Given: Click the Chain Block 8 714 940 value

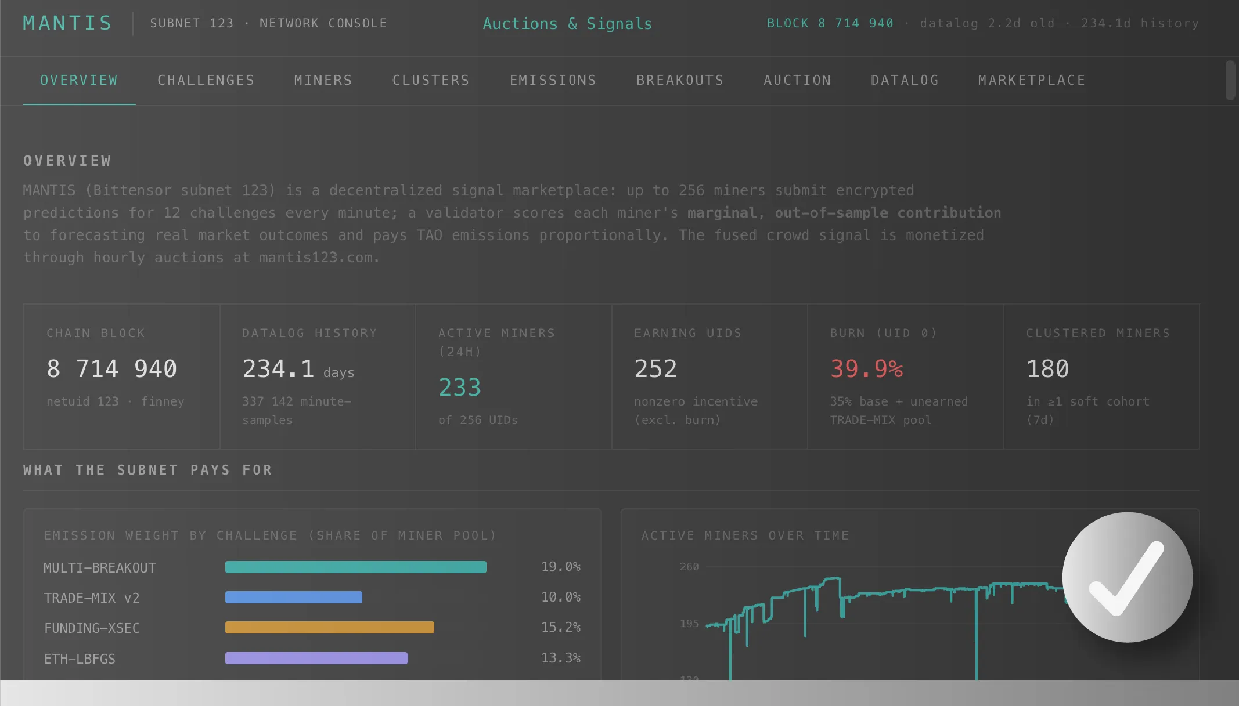Looking at the screenshot, I should click(x=111, y=369).
